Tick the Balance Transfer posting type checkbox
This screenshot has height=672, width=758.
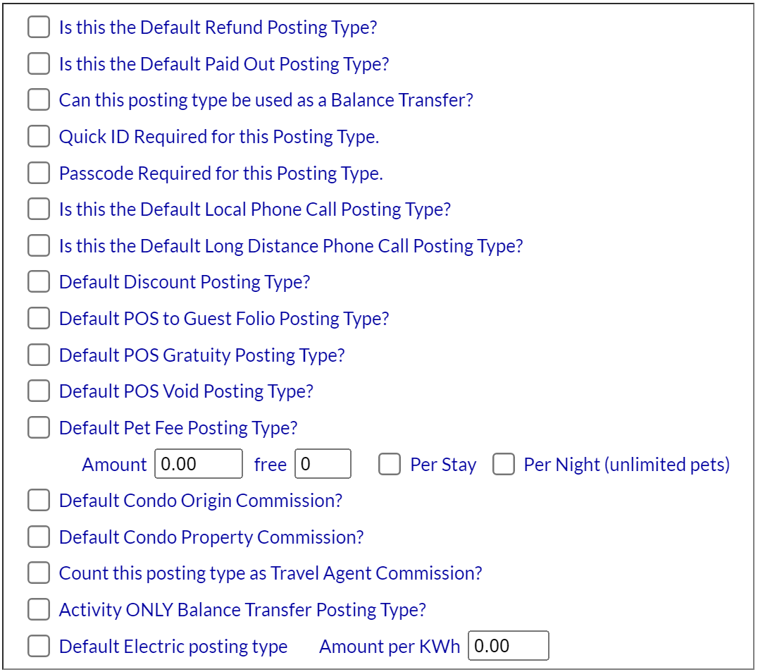point(39,99)
